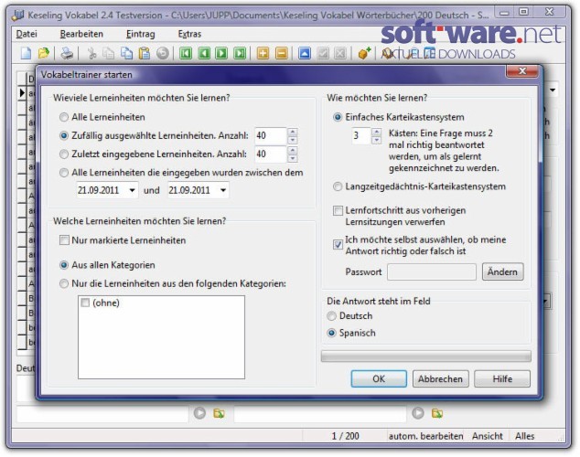Open the first date dropdown 21.09.2011
Image resolution: width=580 pixels, height=457 pixels.
tap(132, 190)
